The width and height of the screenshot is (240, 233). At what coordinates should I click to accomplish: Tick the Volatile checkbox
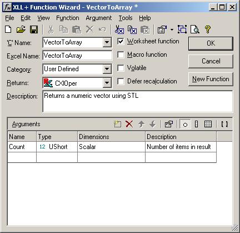coord(121,68)
